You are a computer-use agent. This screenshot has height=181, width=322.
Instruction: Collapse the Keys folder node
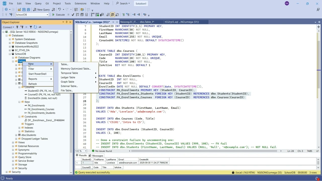(x=19, y=102)
